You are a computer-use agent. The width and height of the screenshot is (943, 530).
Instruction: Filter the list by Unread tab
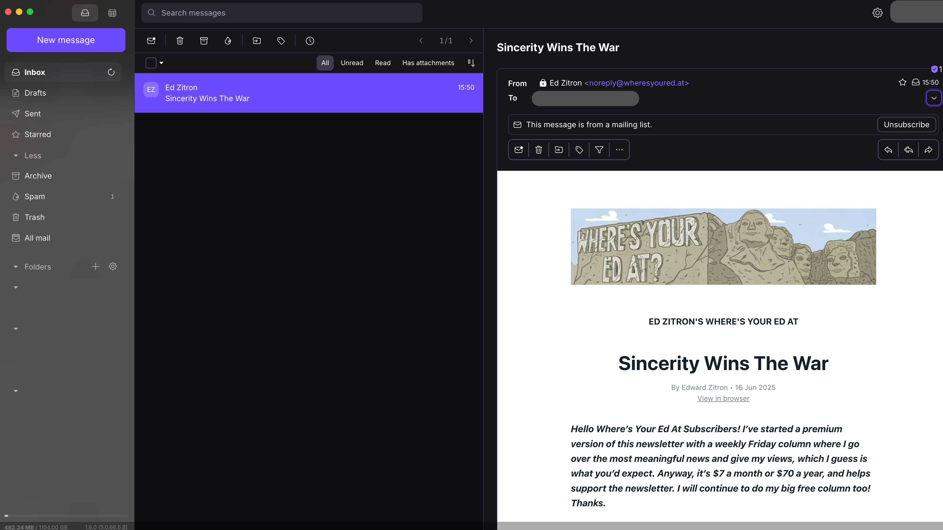[352, 63]
